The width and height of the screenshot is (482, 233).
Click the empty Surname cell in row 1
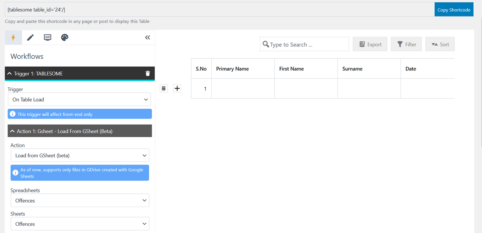tap(369, 88)
